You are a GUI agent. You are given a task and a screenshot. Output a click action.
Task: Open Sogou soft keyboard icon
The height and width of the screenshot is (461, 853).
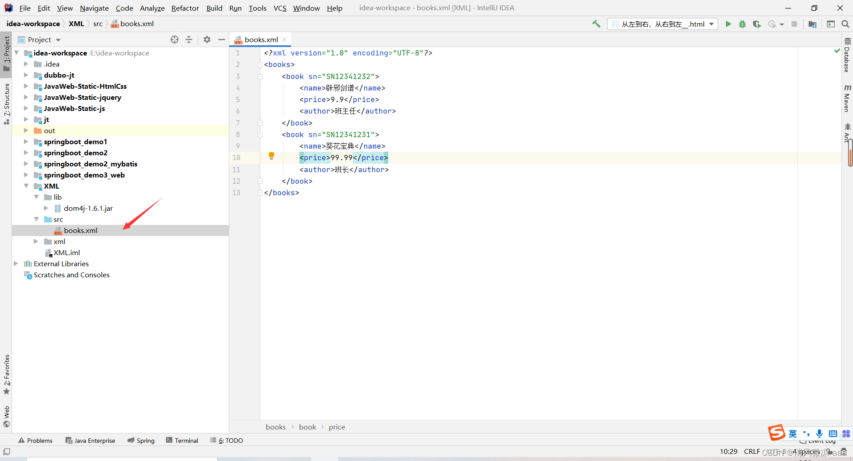coord(833,433)
